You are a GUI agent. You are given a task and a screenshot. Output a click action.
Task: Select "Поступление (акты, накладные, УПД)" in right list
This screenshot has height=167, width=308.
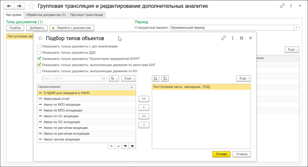201,87
